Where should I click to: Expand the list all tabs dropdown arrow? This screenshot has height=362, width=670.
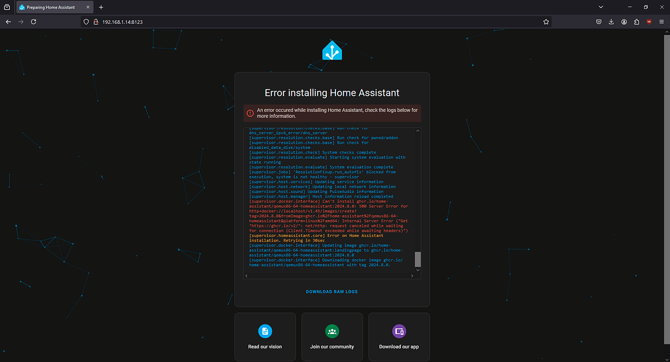pyautogui.click(x=601, y=7)
